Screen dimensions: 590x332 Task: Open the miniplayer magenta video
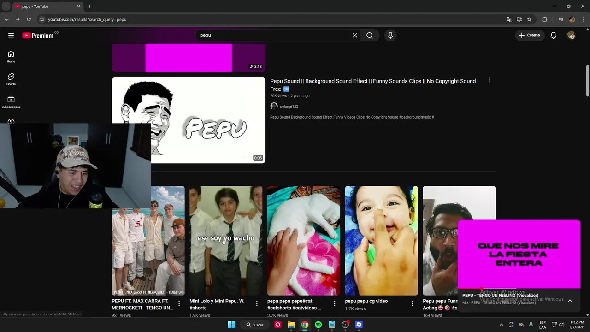point(519,254)
